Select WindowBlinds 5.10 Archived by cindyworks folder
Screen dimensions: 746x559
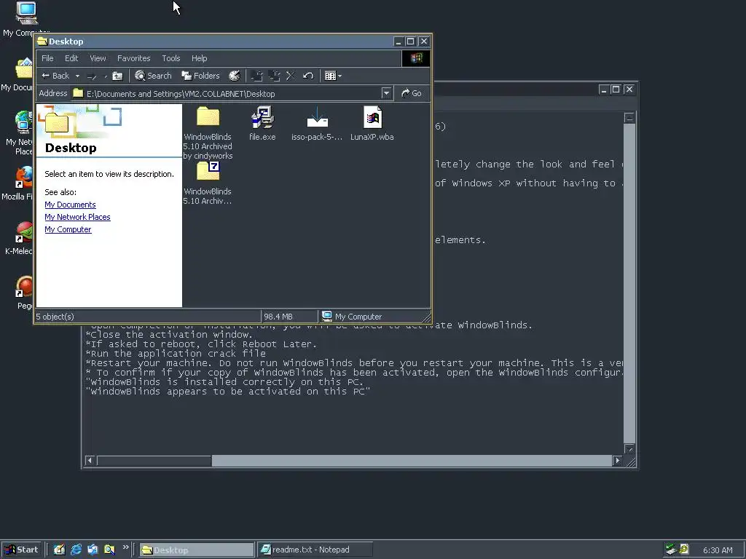tap(208, 133)
